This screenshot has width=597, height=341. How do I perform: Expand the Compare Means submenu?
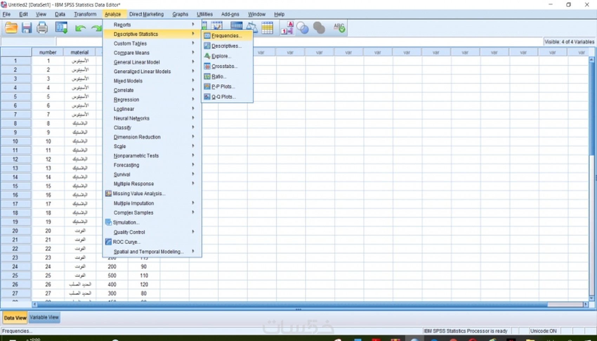[x=152, y=53]
